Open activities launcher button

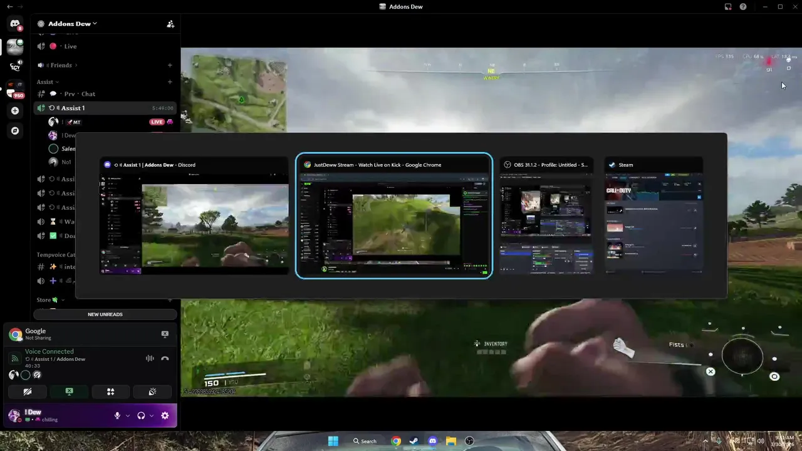110,391
